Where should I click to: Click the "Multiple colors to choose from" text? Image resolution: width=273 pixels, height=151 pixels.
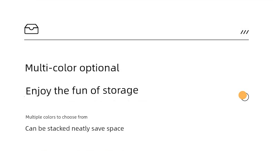[x=56, y=117]
